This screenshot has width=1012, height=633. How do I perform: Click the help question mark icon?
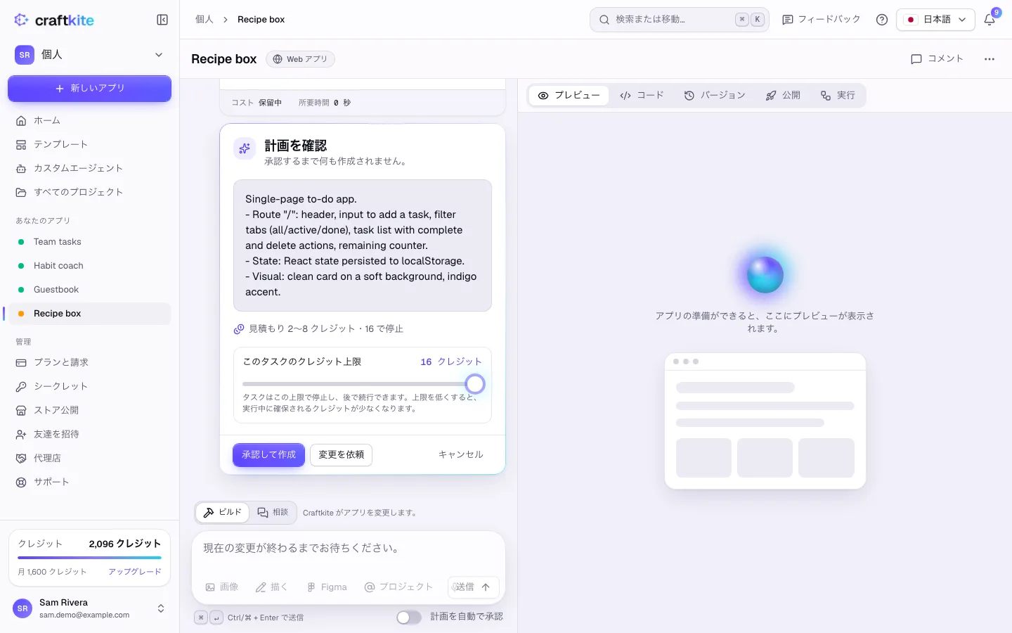coord(882,20)
